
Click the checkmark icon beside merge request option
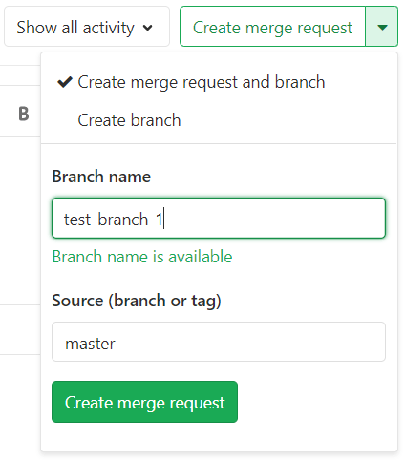65,82
